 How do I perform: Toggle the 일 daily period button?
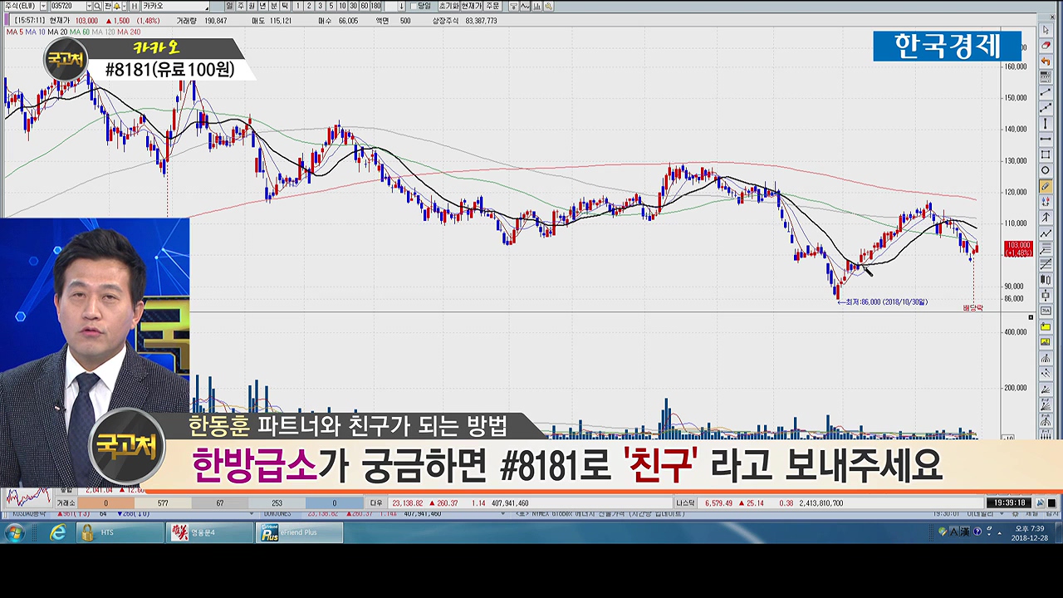tap(230, 6)
